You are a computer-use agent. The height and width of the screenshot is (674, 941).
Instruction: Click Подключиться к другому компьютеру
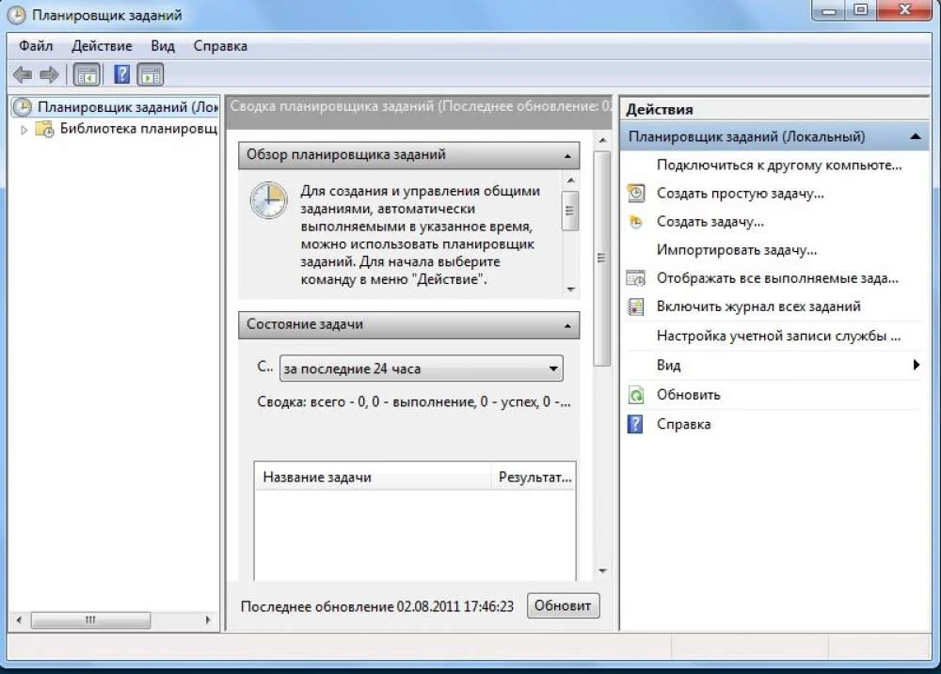[779, 165]
